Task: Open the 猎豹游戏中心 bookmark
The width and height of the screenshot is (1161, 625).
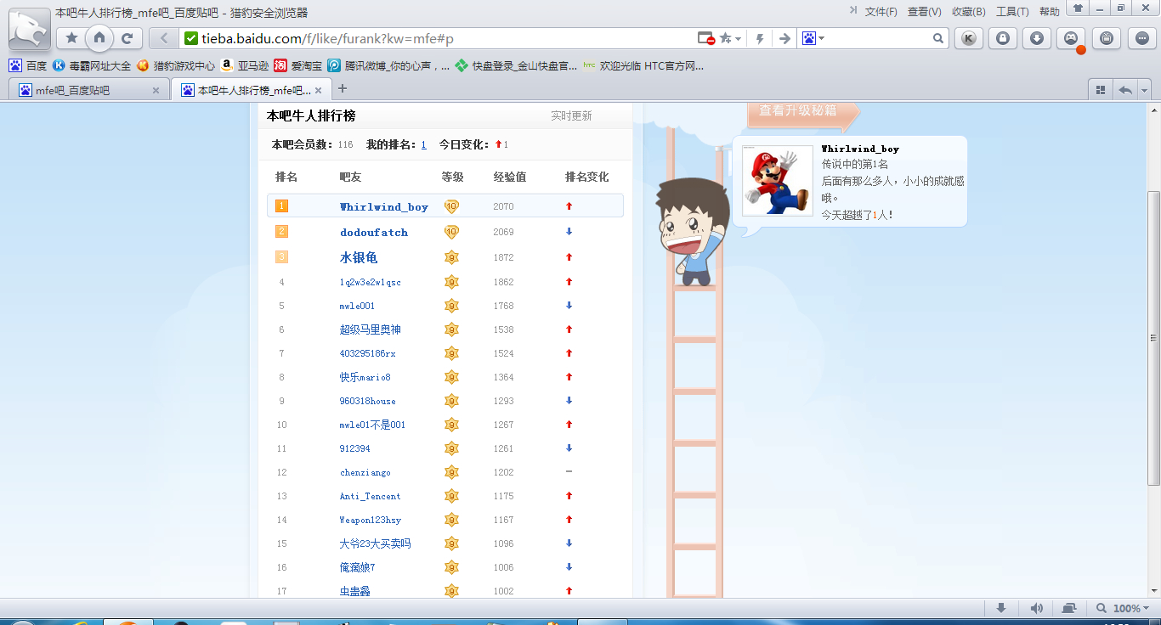Action: pos(176,65)
